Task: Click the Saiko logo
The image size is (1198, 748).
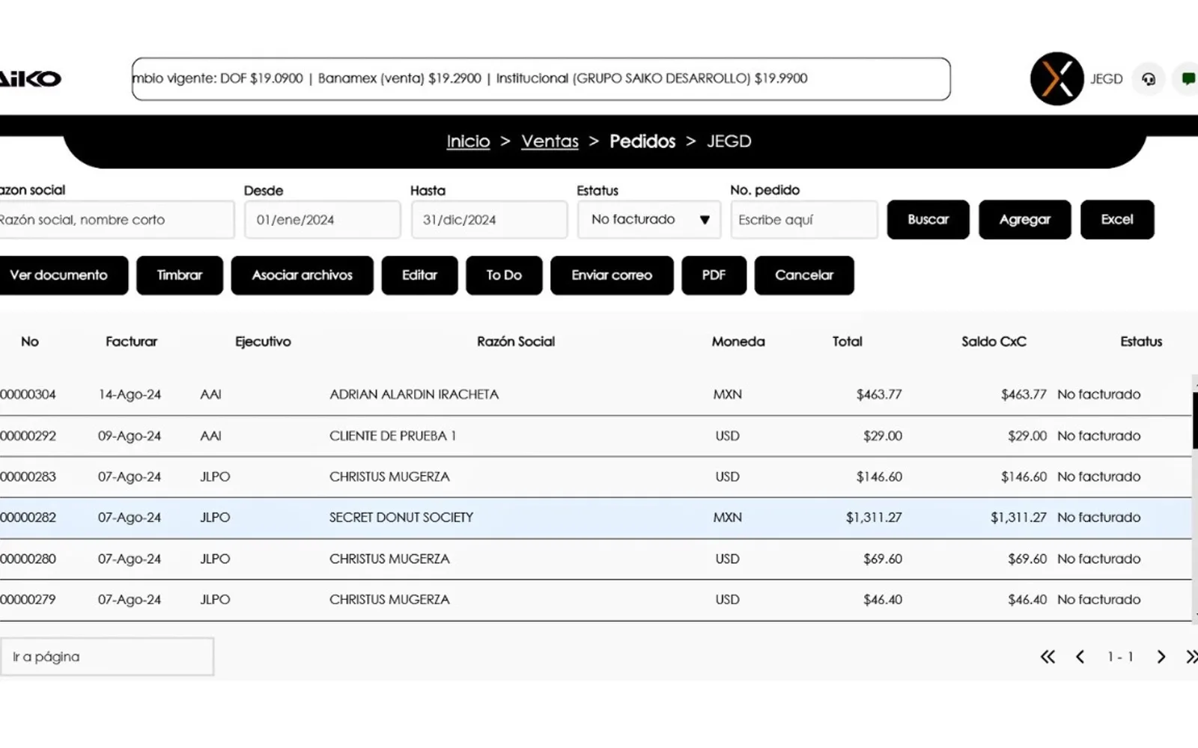Action: (30, 79)
